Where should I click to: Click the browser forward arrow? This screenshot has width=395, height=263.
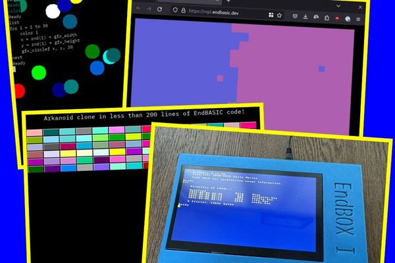pos(149,9)
